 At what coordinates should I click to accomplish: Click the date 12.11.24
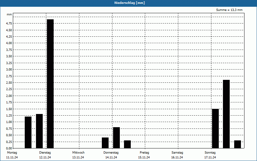pos(45,157)
